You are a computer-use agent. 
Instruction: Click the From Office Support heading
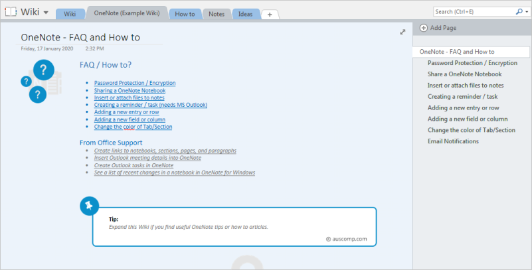(x=111, y=143)
